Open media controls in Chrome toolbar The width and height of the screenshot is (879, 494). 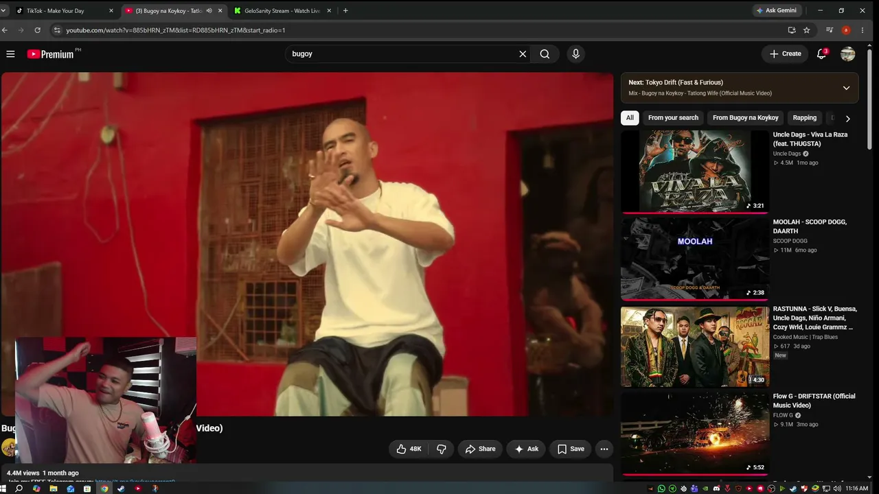point(830,30)
